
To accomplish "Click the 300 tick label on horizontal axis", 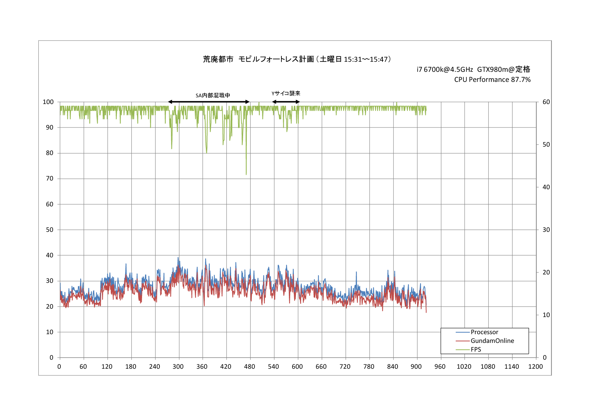I will [x=178, y=367].
